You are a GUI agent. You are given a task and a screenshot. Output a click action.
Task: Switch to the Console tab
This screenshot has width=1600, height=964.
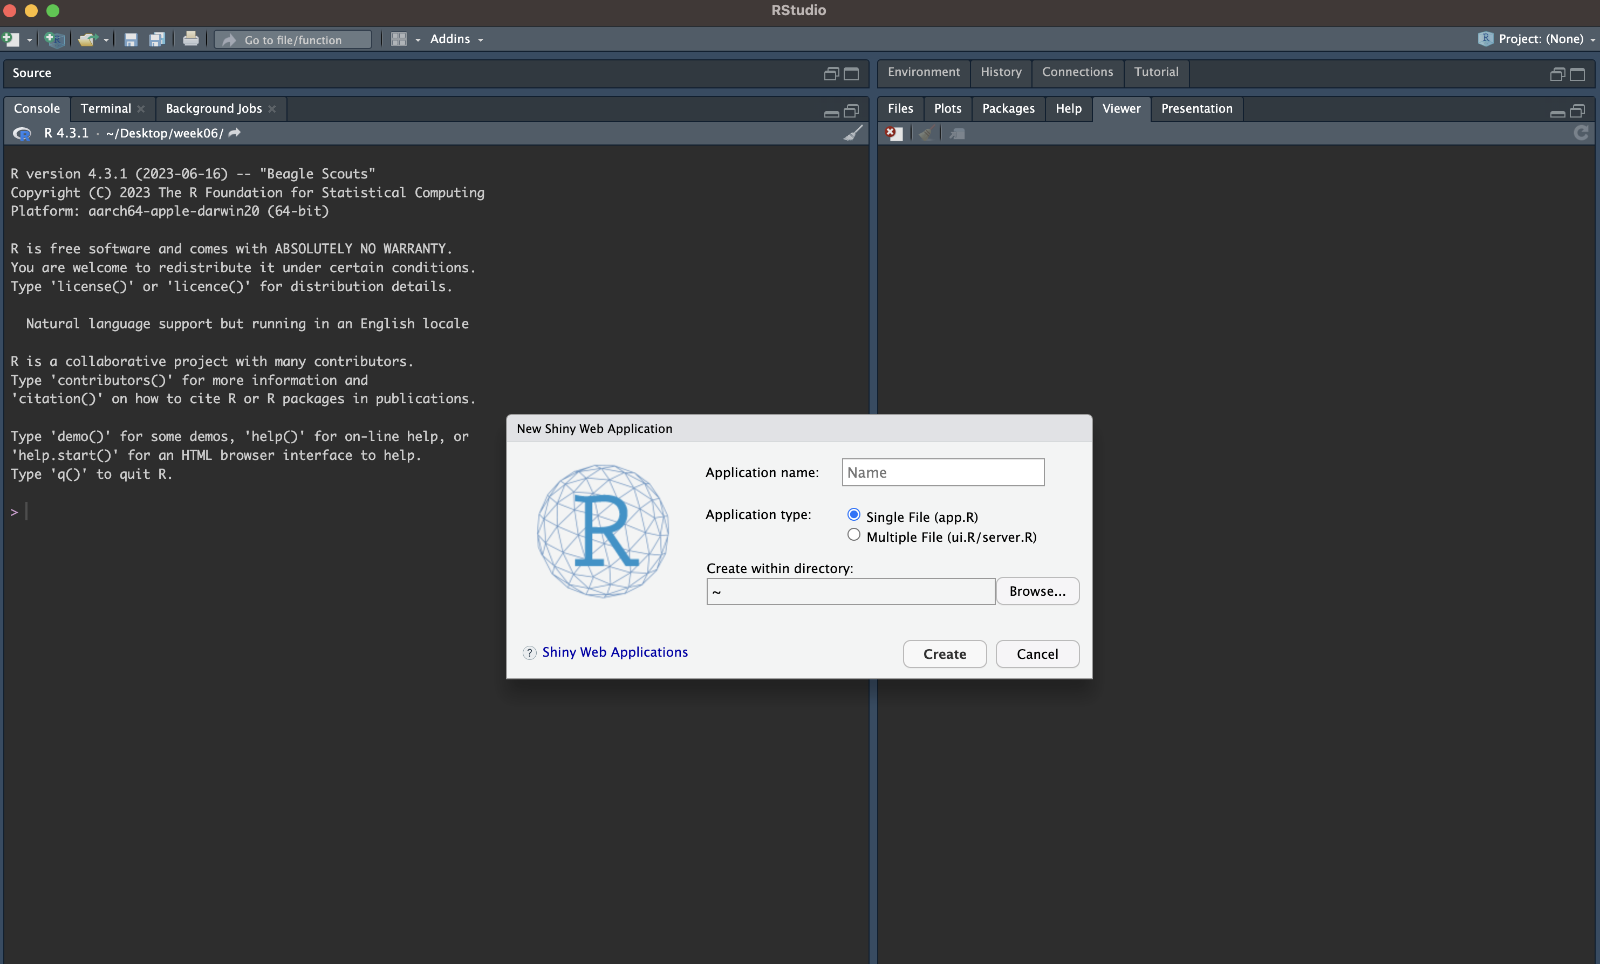coord(37,108)
